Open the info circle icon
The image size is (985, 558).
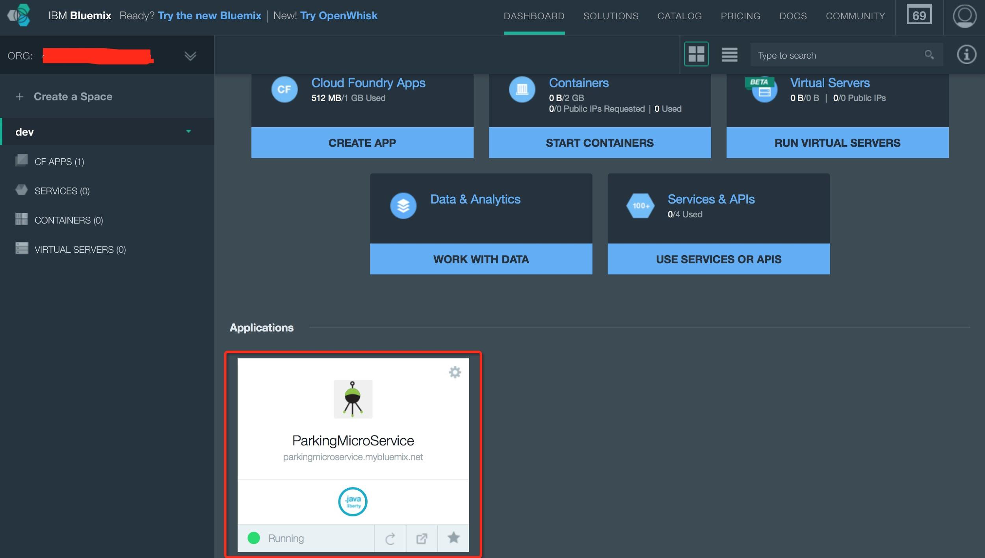966,54
